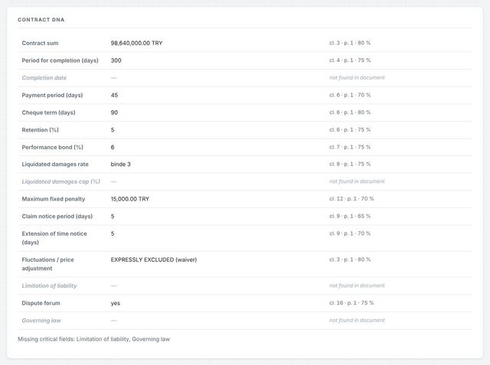Select the Maximum fixed penalty 15,000.00 TRY value
The height and width of the screenshot is (365, 490).
point(130,199)
